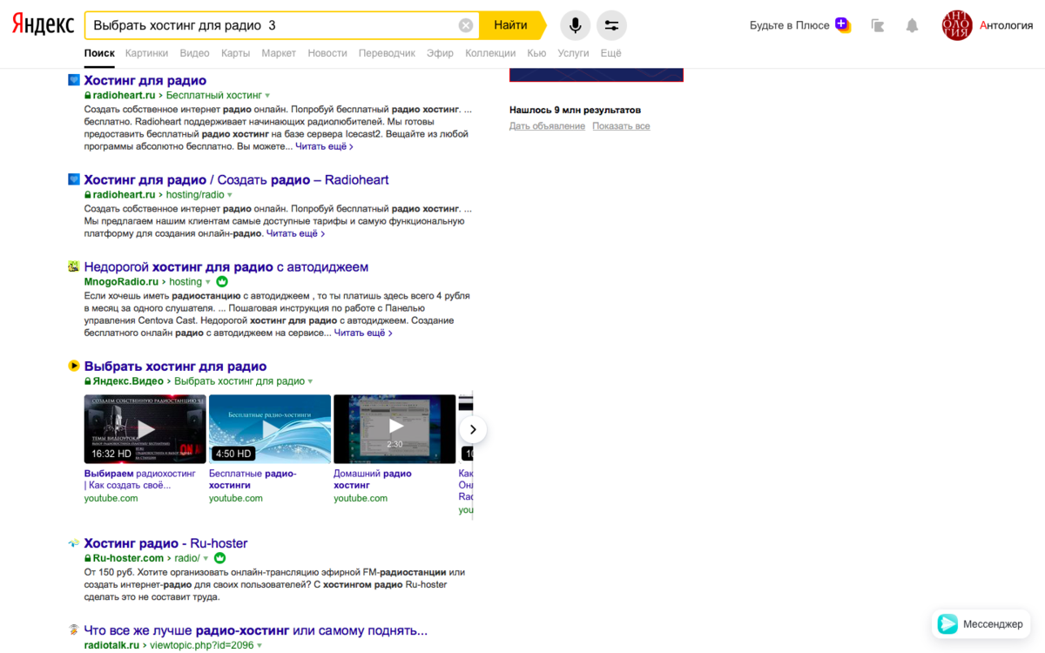Play the 16:32 HD radio hosting video thumbnail
Viewport: 1045px width, 653px height.
145,429
